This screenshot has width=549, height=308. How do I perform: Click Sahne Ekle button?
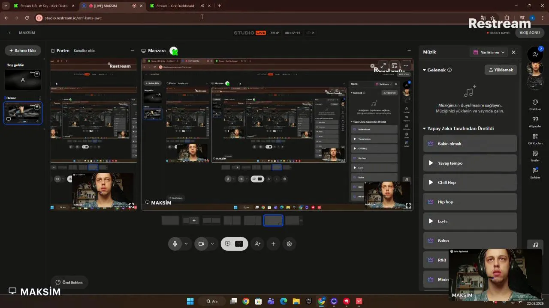23,50
